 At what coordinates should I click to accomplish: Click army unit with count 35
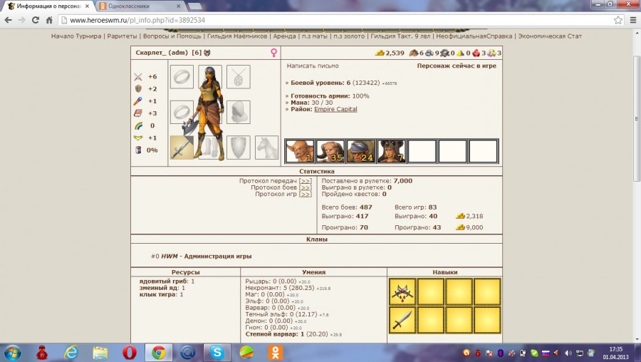coord(330,151)
